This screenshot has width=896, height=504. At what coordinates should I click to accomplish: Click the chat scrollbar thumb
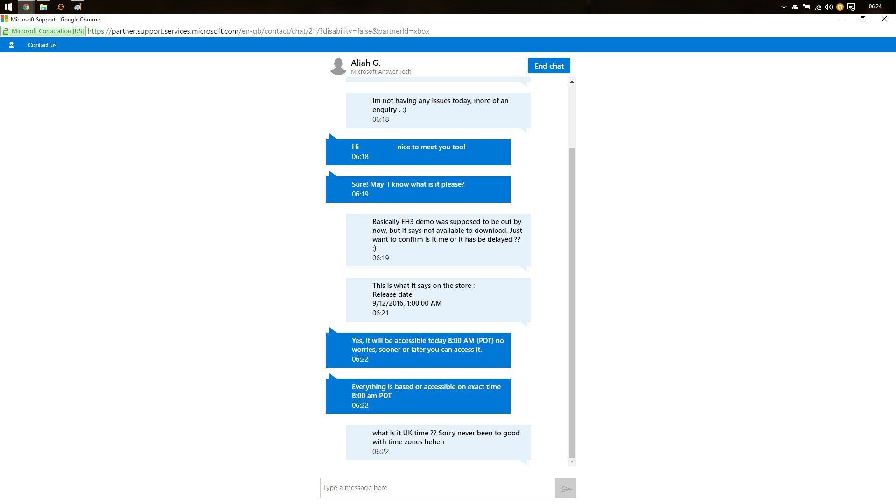[x=572, y=303]
